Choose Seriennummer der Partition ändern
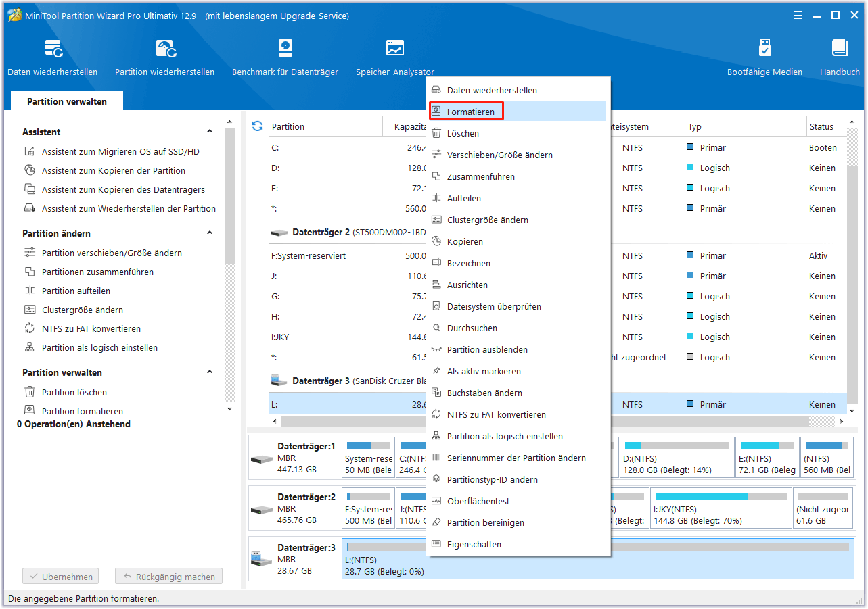 pos(518,458)
